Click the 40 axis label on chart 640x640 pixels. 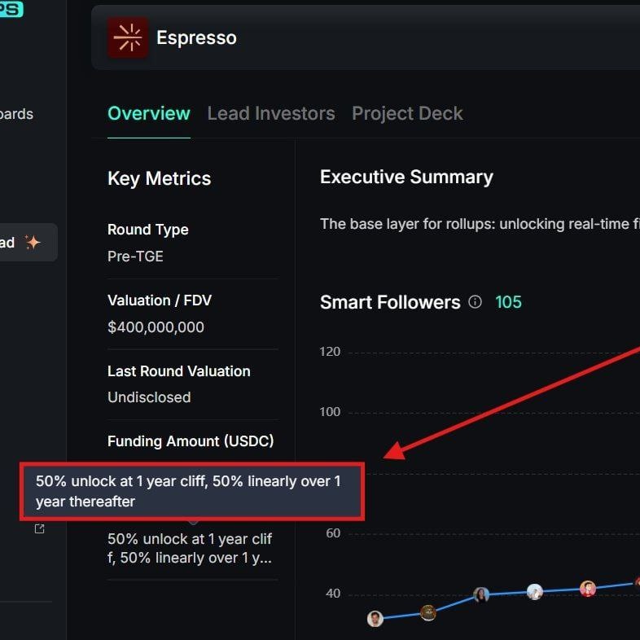(x=333, y=593)
